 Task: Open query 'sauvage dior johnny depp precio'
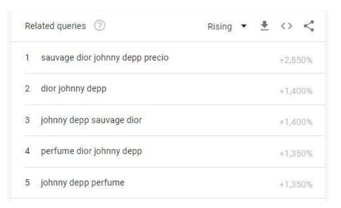click(x=101, y=58)
